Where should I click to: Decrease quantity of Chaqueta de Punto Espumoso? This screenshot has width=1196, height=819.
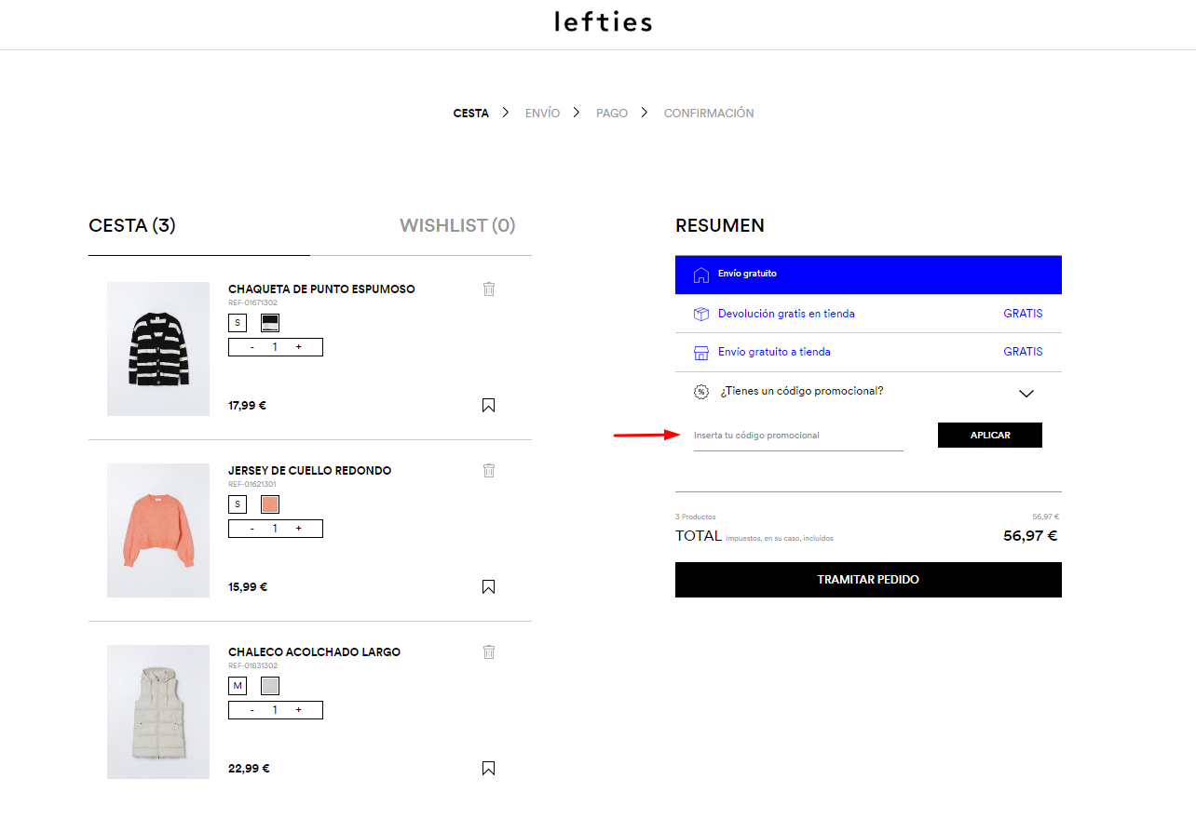(x=252, y=347)
